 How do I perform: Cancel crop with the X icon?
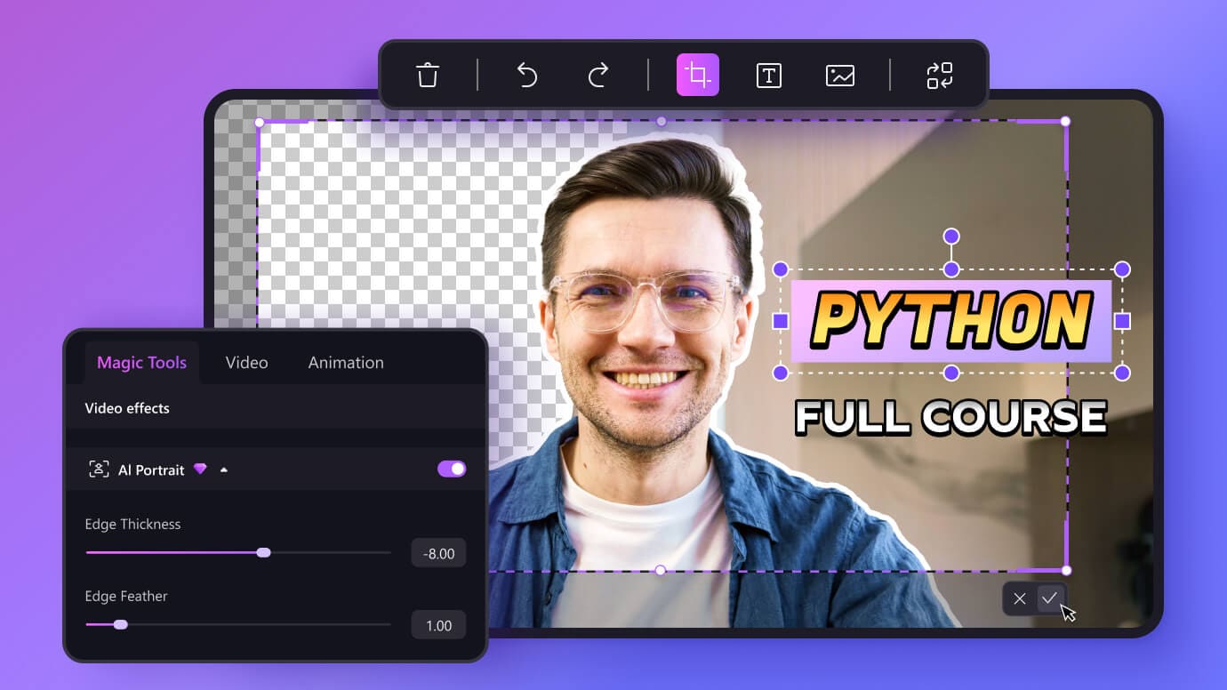[1020, 598]
